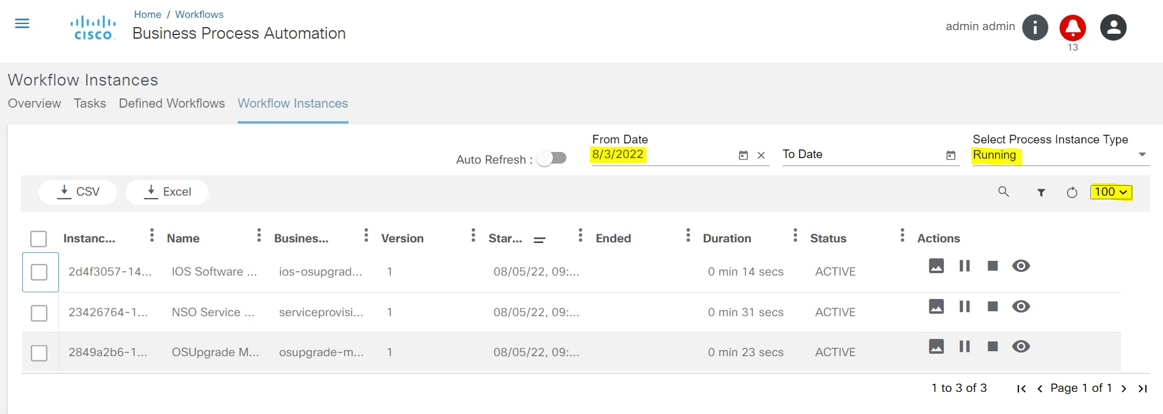Select the NSO Service row checkbox
The width and height of the screenshot is (1163, 414).
tap(39, 313)
